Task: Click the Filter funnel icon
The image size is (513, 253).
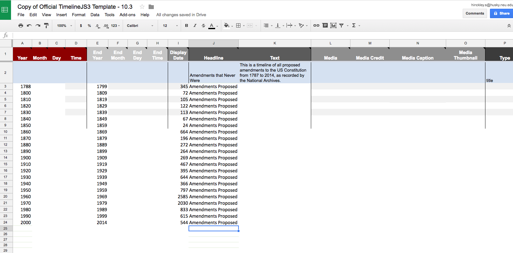Action: point(341,26)
